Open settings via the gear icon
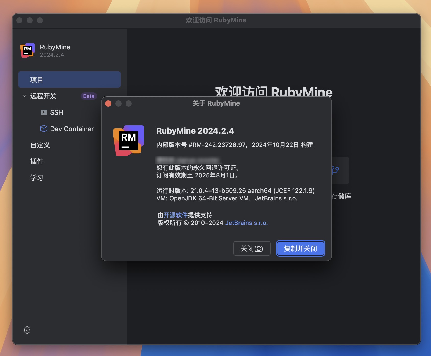 point(27,330)
